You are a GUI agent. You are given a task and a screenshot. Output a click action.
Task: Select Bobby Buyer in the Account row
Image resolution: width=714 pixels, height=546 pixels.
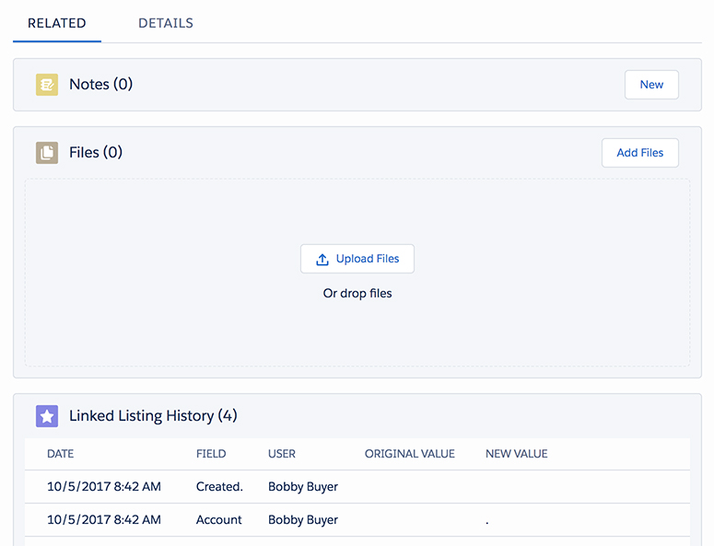point(303,520)
